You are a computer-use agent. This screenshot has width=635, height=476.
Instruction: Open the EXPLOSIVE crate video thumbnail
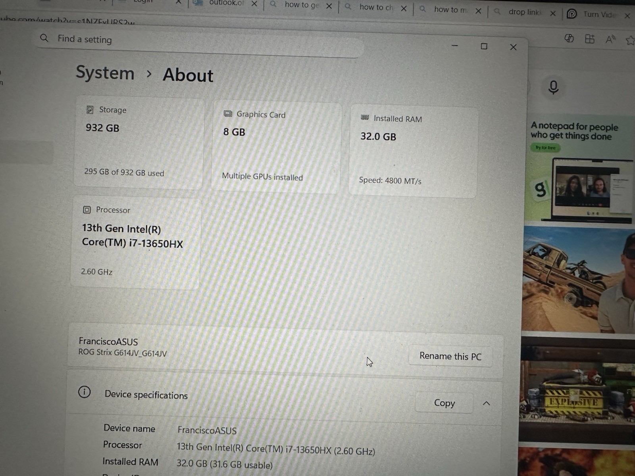click(x=577, y=390)
